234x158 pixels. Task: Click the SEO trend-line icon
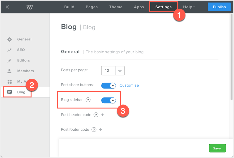click(x=10, y=50)
